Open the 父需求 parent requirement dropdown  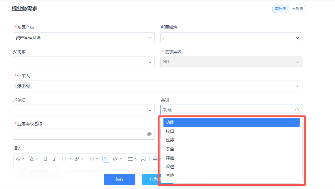click(84, 62)
